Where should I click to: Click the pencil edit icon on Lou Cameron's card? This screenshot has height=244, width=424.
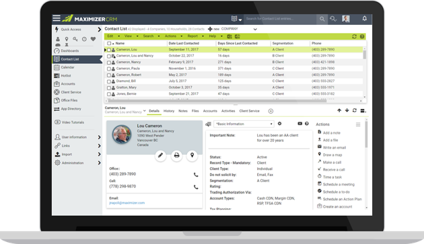[160, 155]
